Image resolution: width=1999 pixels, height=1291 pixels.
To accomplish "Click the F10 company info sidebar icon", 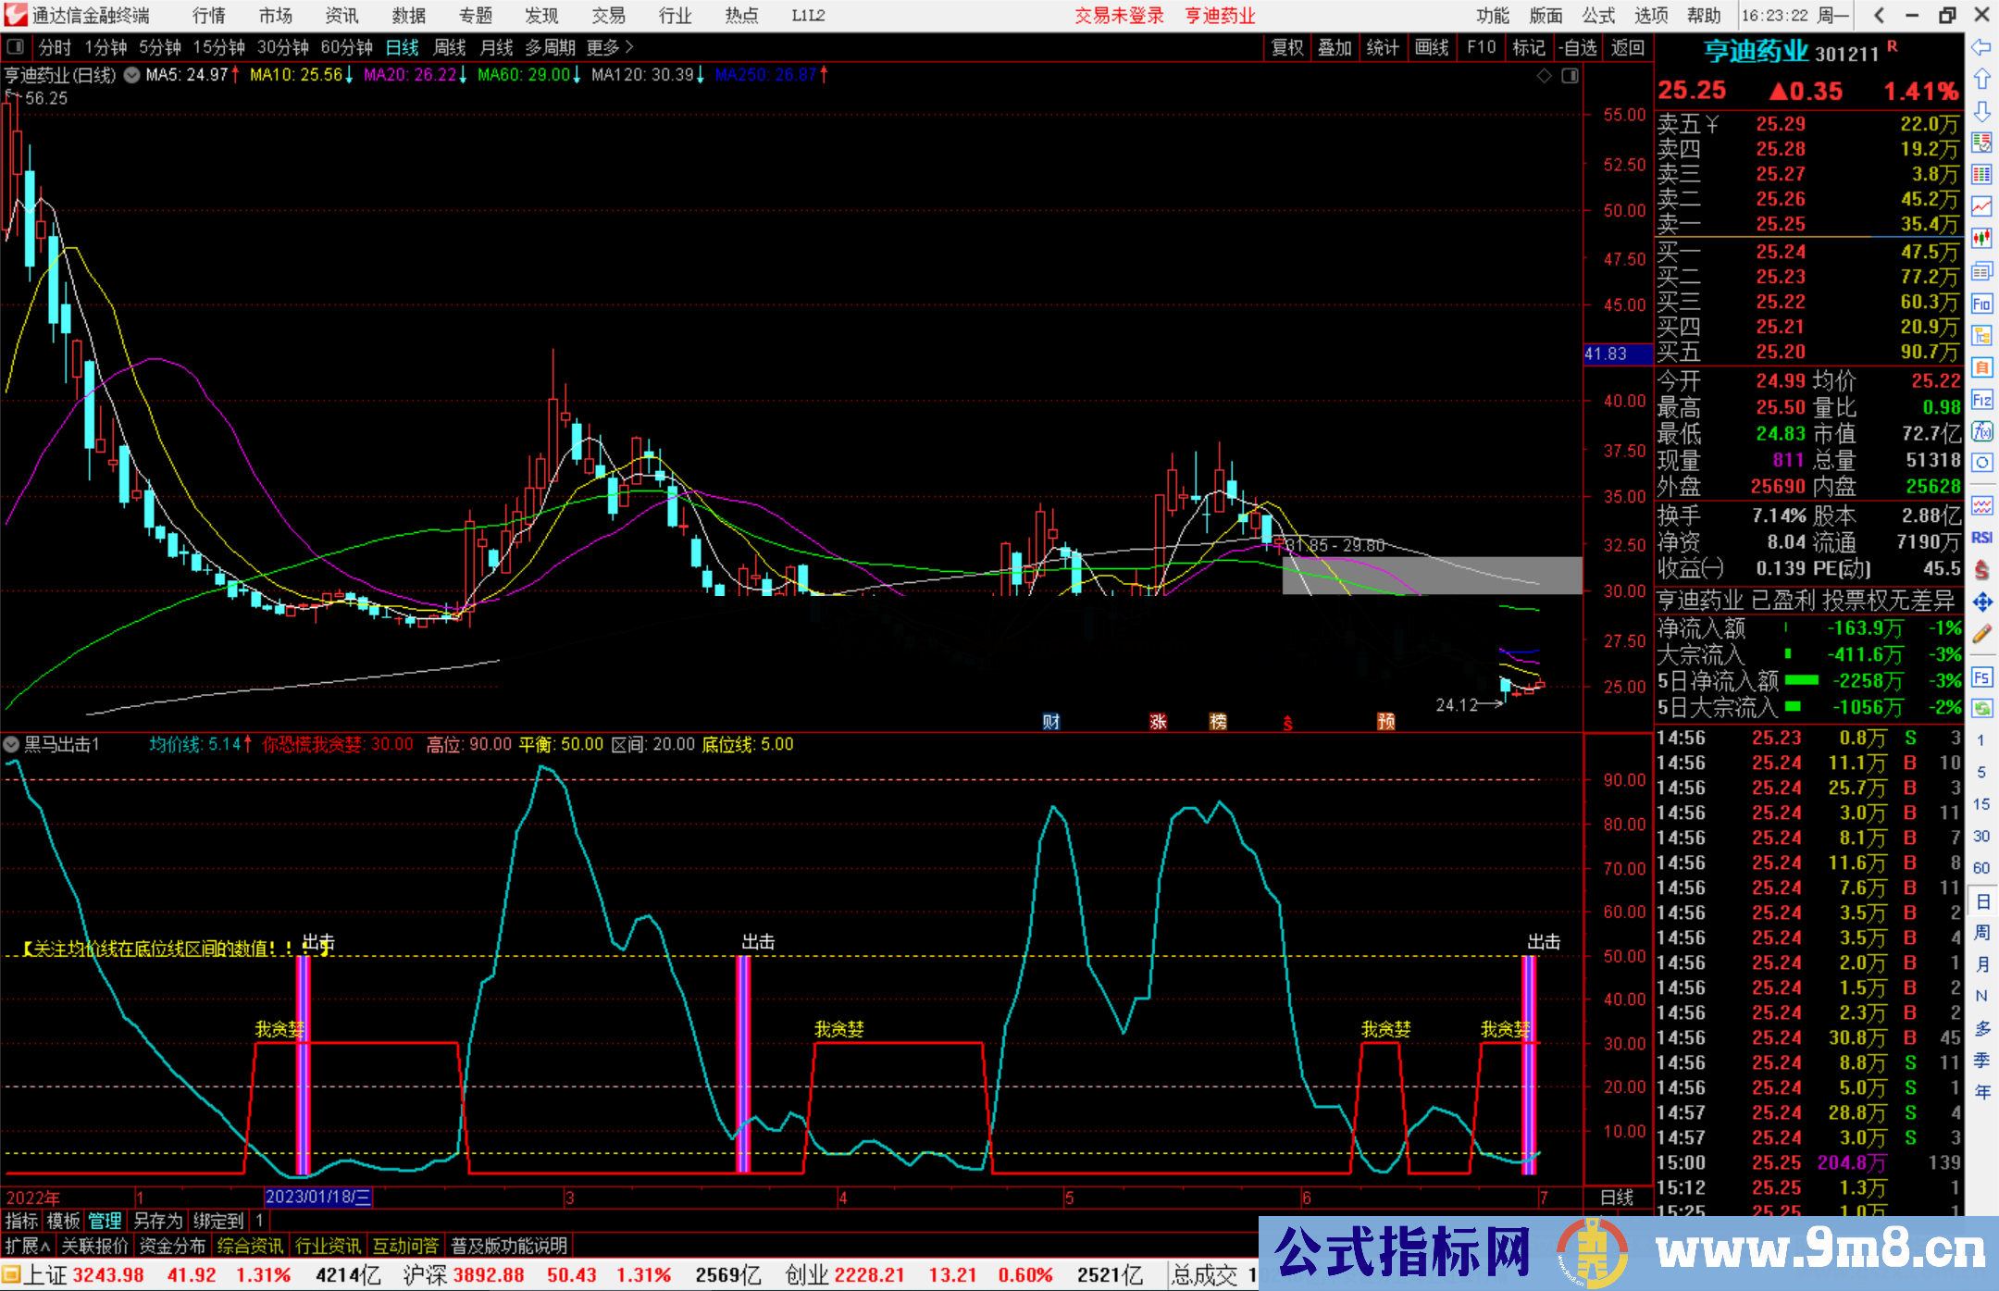I will point(1981,304).
